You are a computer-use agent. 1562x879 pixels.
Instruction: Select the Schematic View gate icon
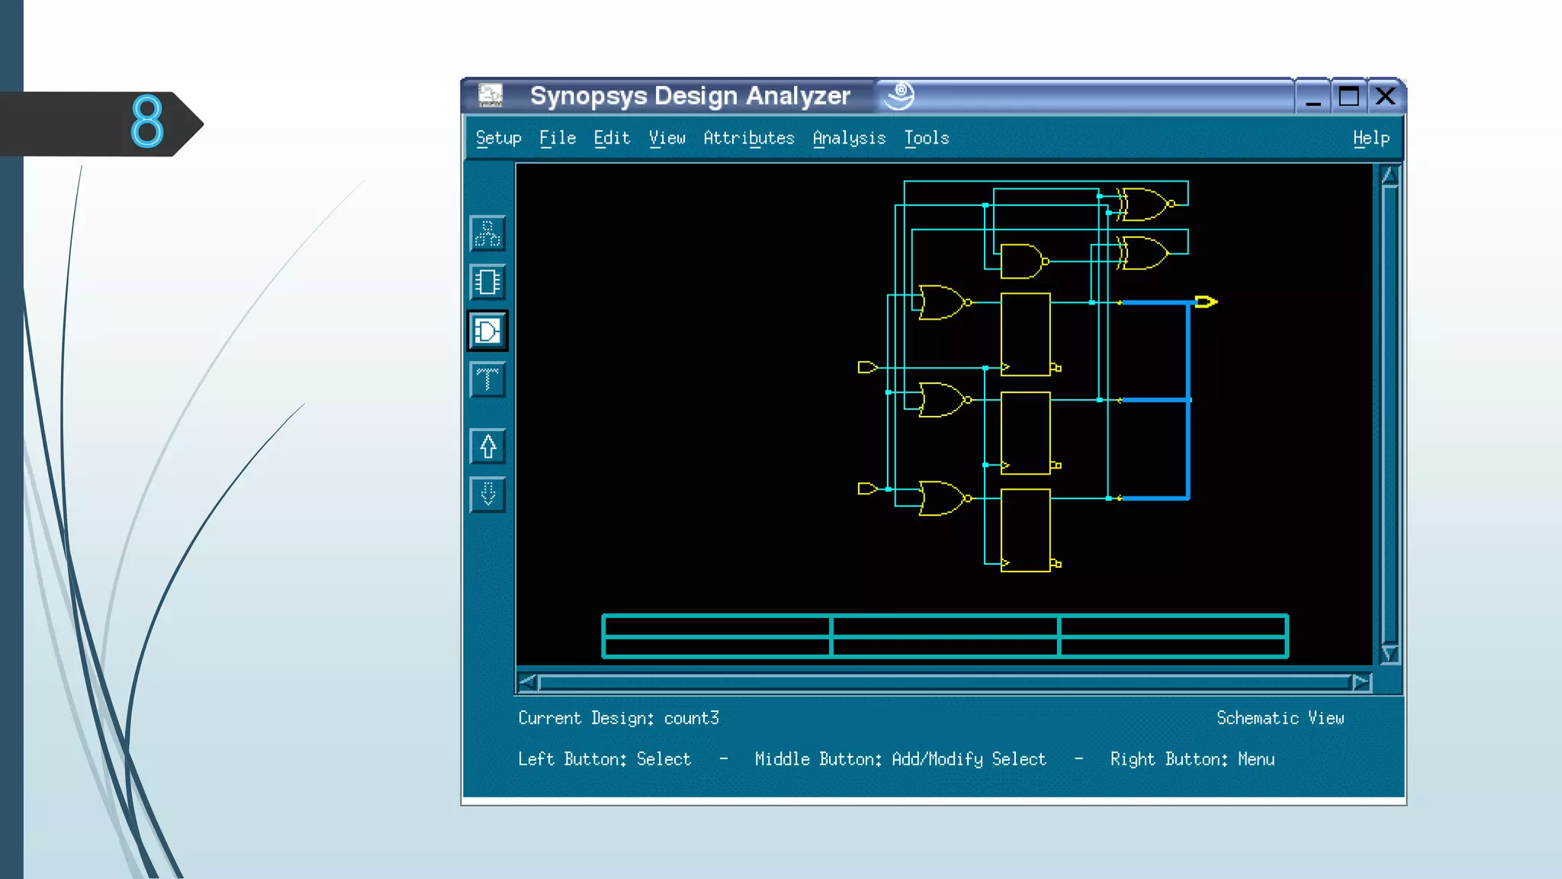click(x=487, y=331)
